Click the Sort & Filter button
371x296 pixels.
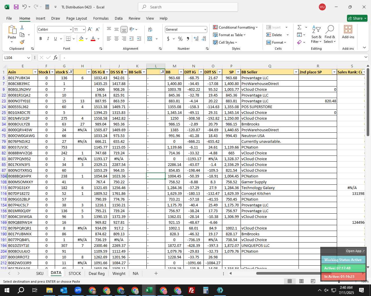tap(316, 34)
